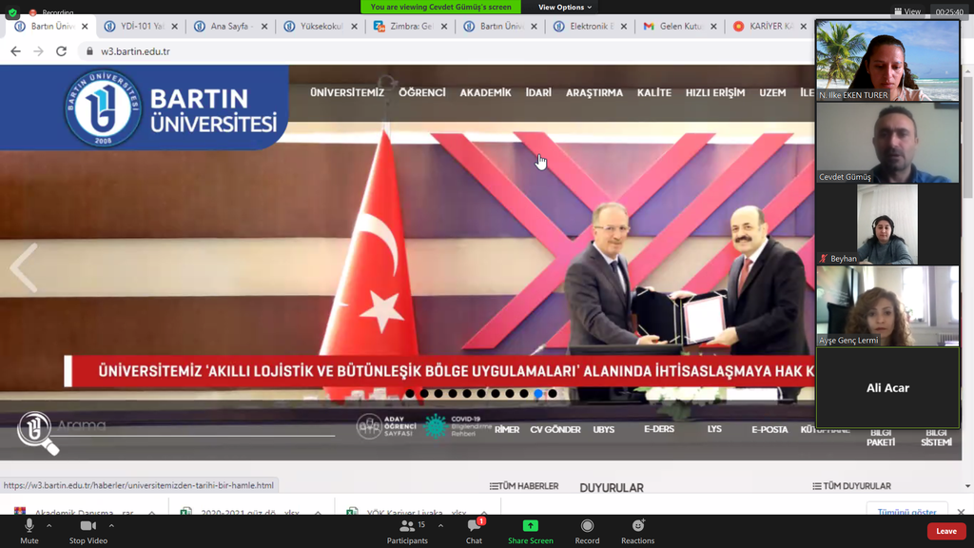Select Beyhan video thumbnail

(887, 225)
